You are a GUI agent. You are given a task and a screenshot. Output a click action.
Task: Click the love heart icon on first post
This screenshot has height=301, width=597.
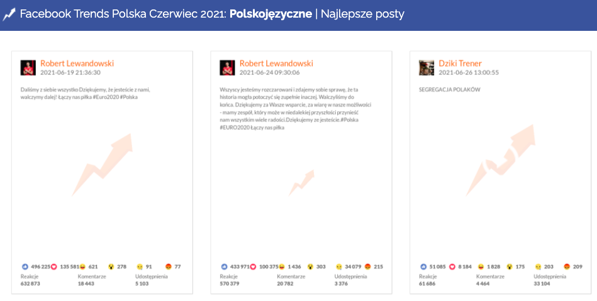54,266
